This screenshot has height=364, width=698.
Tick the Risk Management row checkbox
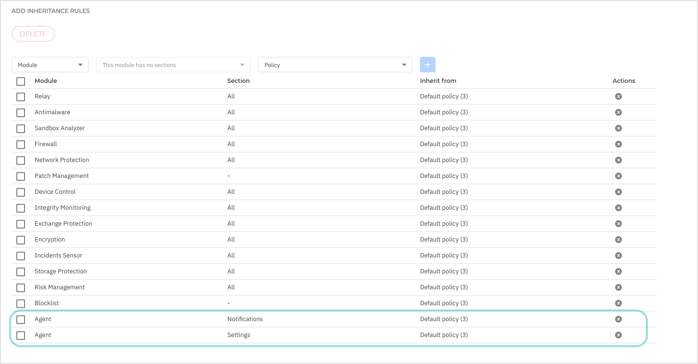pyautogui.click(x=21, y=287)
